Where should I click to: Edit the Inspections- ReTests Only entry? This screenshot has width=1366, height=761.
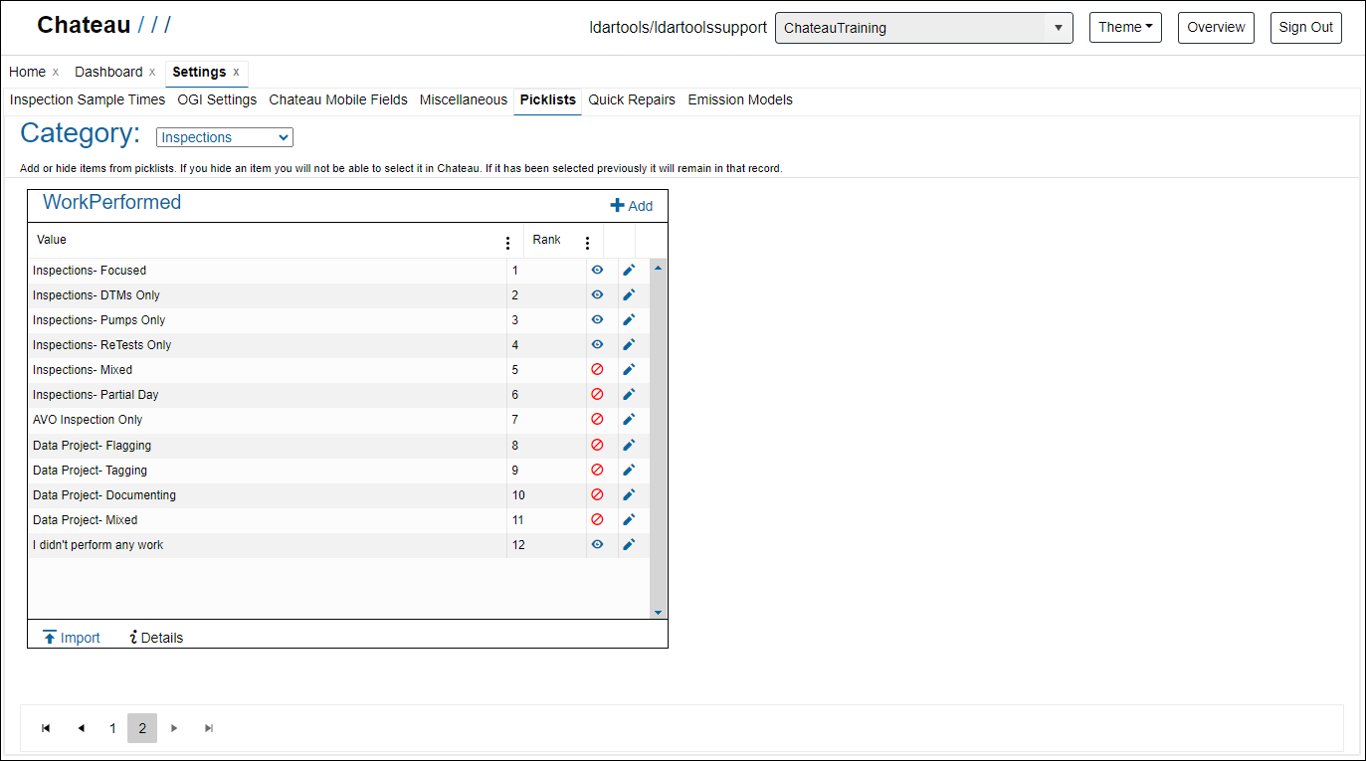[629, 344]
